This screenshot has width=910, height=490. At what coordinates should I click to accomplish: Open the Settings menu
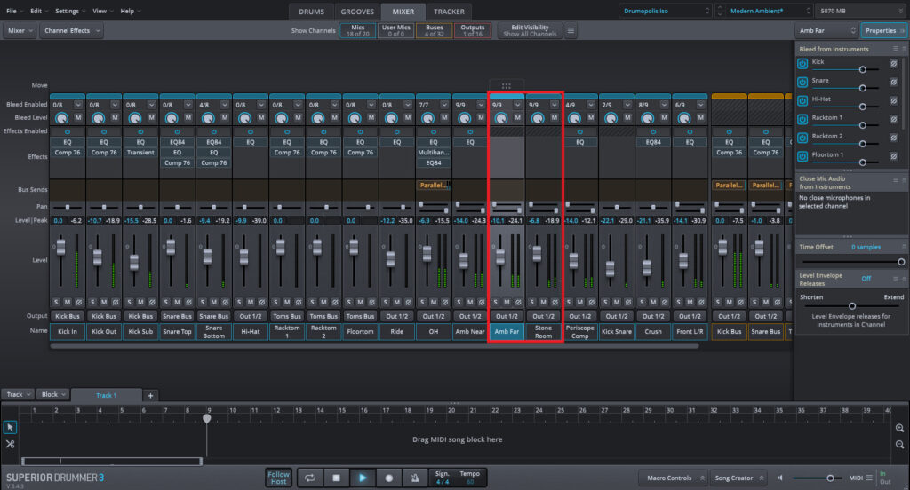[x=69, y=11]
